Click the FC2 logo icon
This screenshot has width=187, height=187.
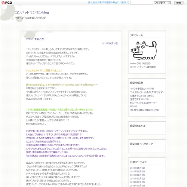tap(6, 3)
